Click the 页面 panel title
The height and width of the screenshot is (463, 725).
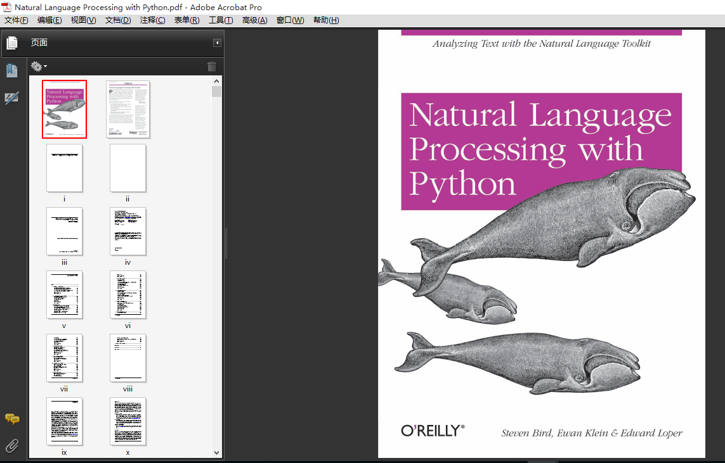coord(39,42)
